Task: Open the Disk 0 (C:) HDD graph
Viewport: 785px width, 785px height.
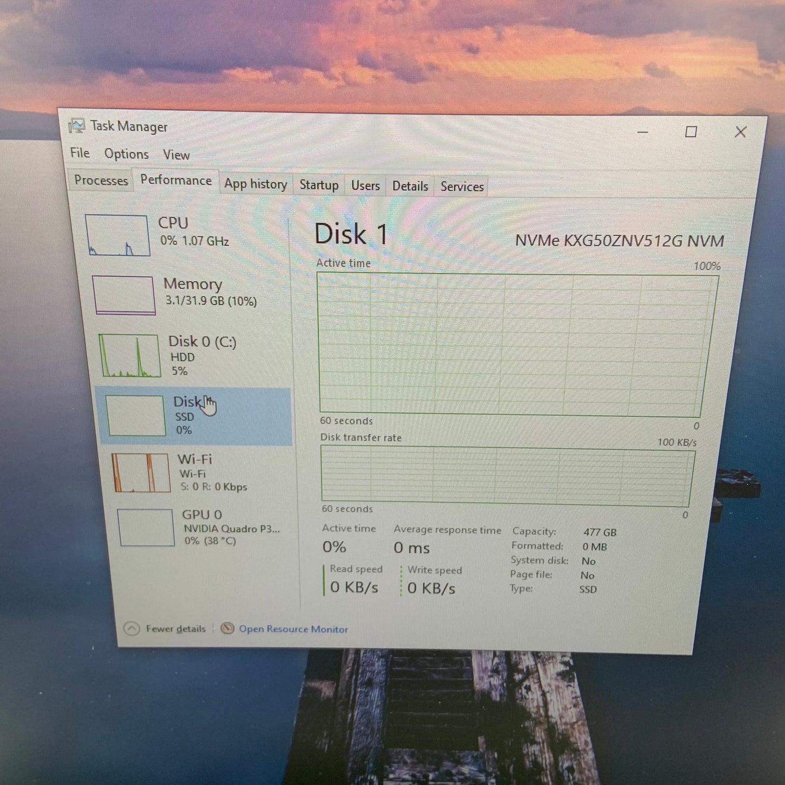Action: 129,356
